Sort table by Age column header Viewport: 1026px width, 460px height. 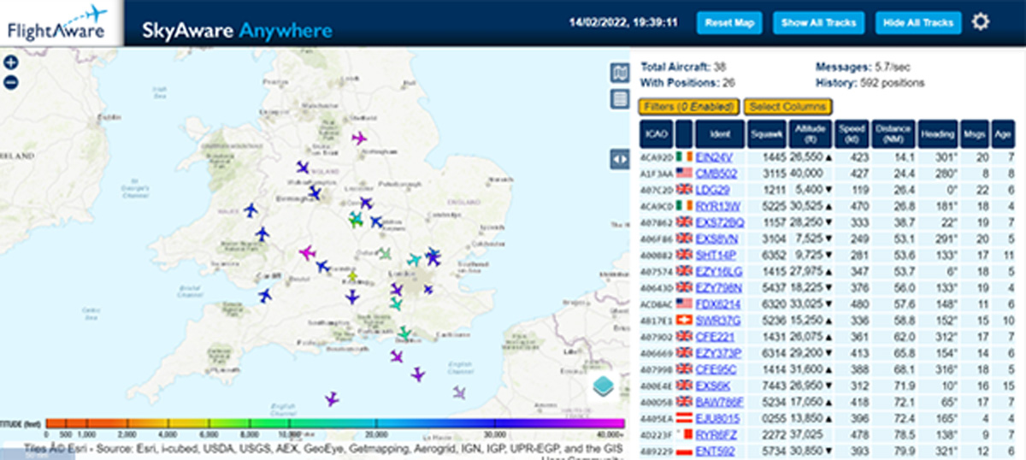coord(1004,134)
